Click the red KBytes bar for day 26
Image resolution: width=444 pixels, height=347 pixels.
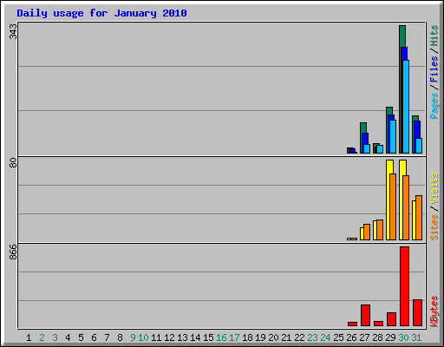(352, 324)
